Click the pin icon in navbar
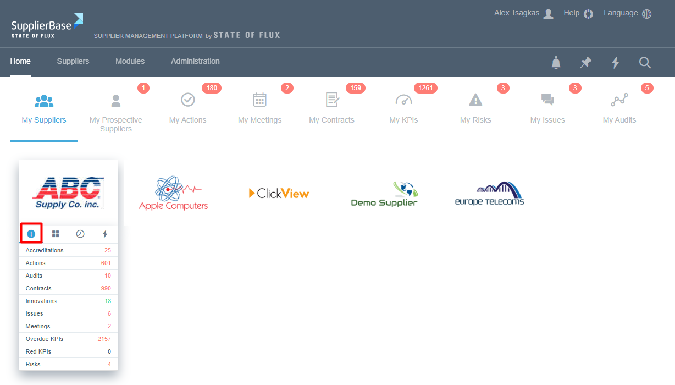Viewport: 675px width, 385px height. coord(586,63)
